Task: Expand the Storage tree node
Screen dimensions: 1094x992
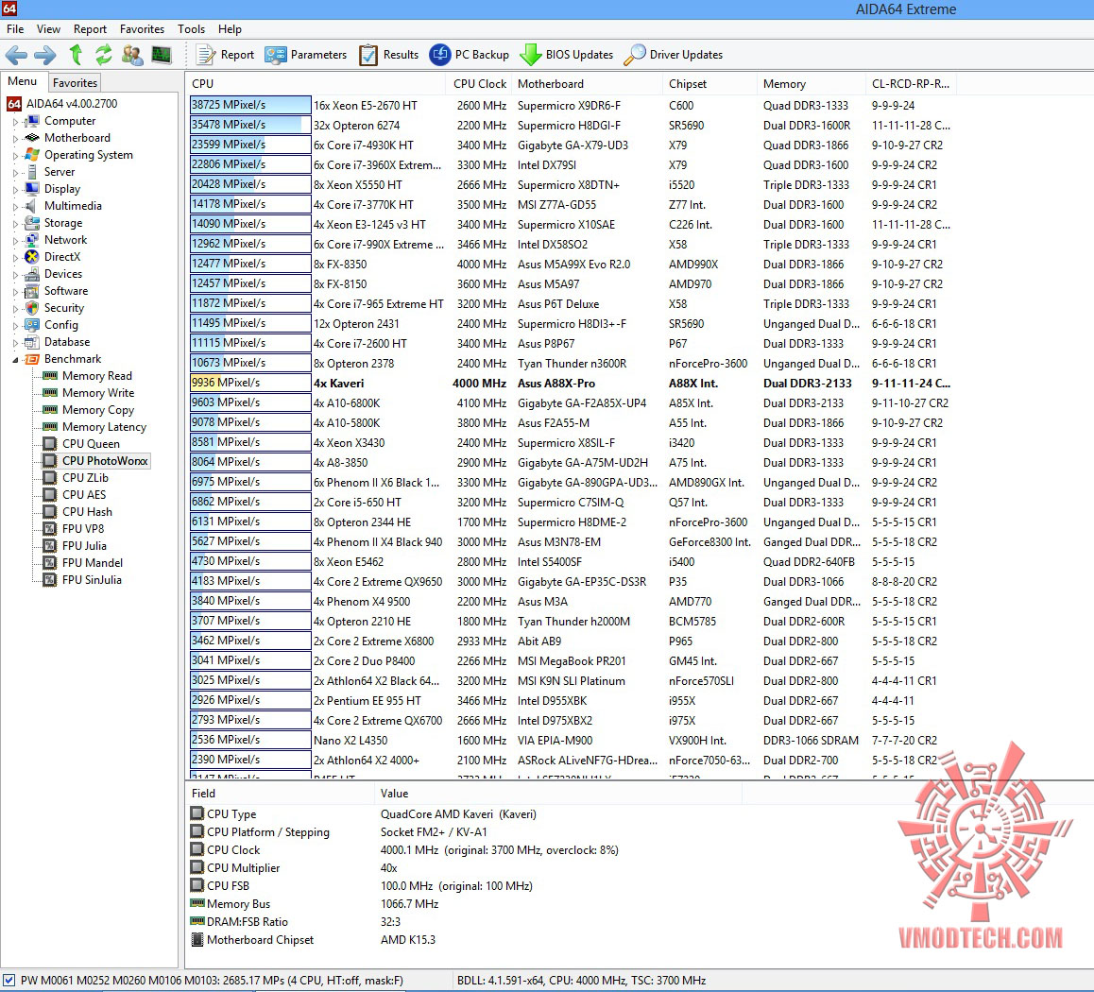Action: (15, 223)
